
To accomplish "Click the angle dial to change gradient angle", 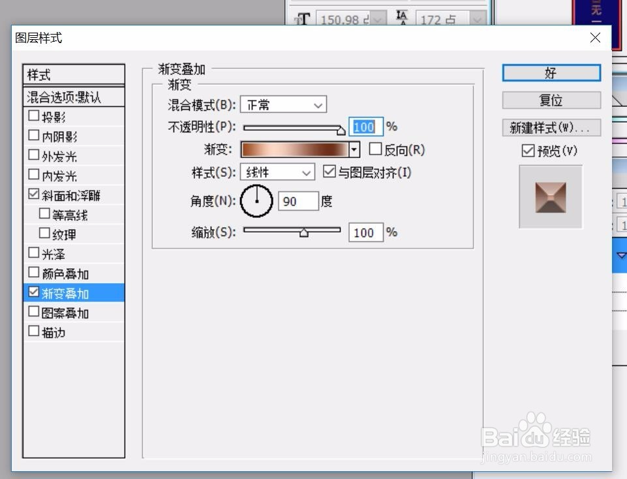I will point(256,200).
